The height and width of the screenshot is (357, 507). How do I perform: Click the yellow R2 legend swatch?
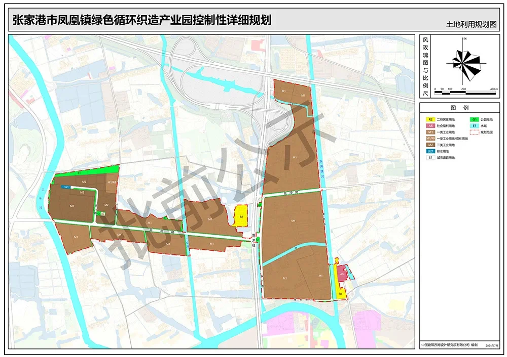click(x=430, y=120)
